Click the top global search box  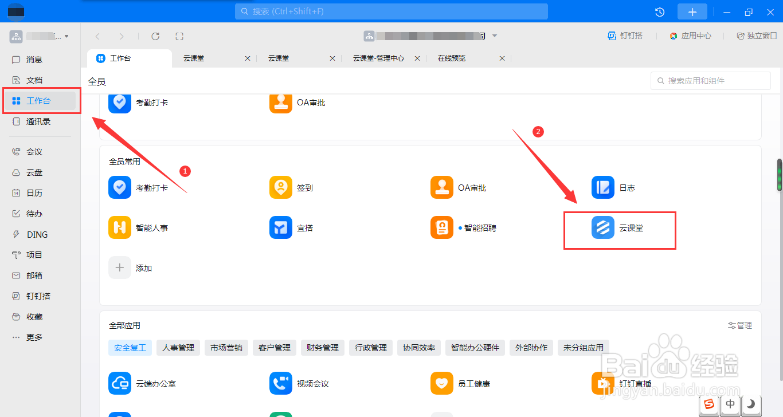pos(391,11)
